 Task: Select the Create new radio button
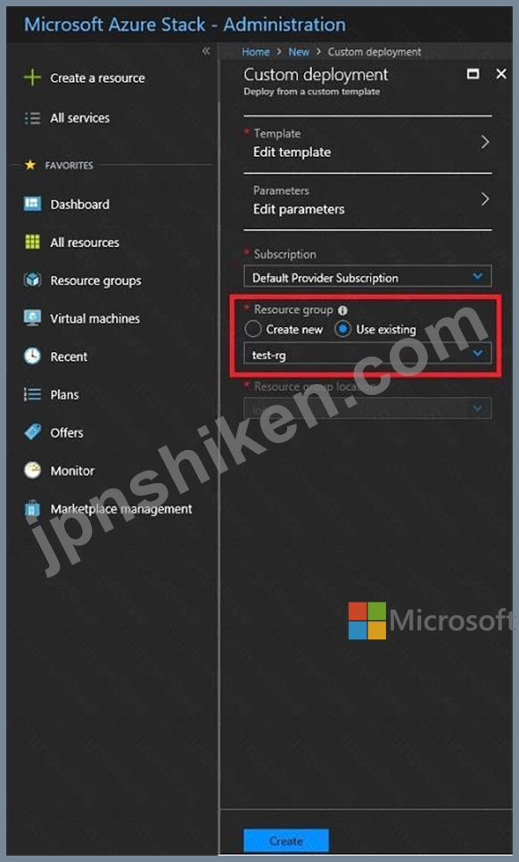click(x=253, y=329)
